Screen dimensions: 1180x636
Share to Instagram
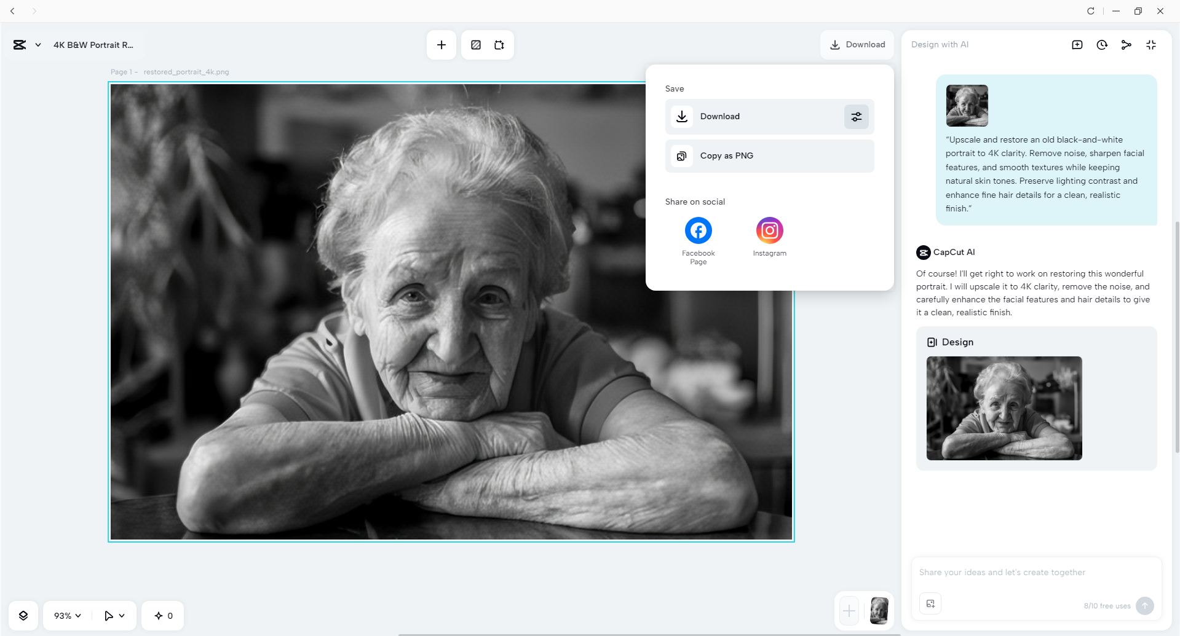tap(770, 237)
